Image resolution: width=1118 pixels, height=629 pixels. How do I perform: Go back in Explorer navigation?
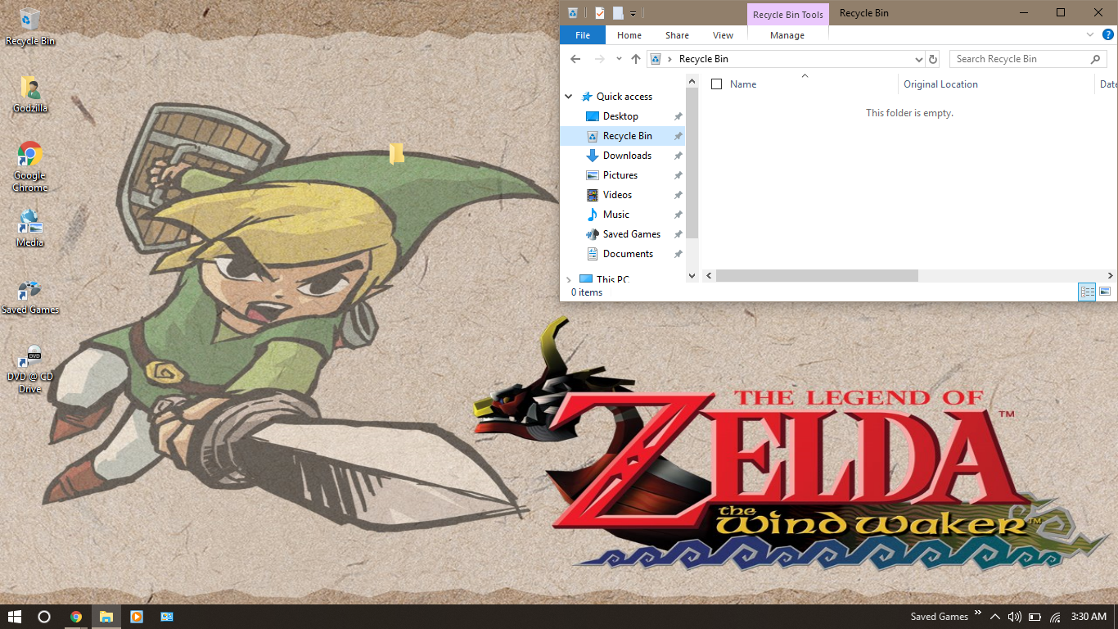[575, 59]
